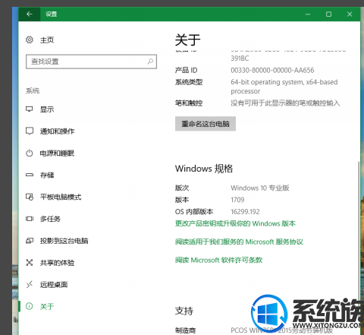Viewport: 364px width, 335px height.
Task: Click product ID value 00330-80000-00000-AA656
Action: 272,70
